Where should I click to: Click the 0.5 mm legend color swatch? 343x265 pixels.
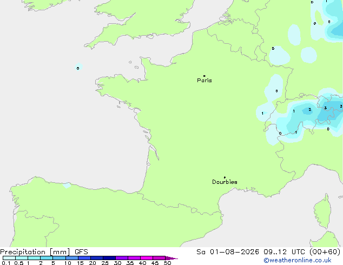(22, 258)
